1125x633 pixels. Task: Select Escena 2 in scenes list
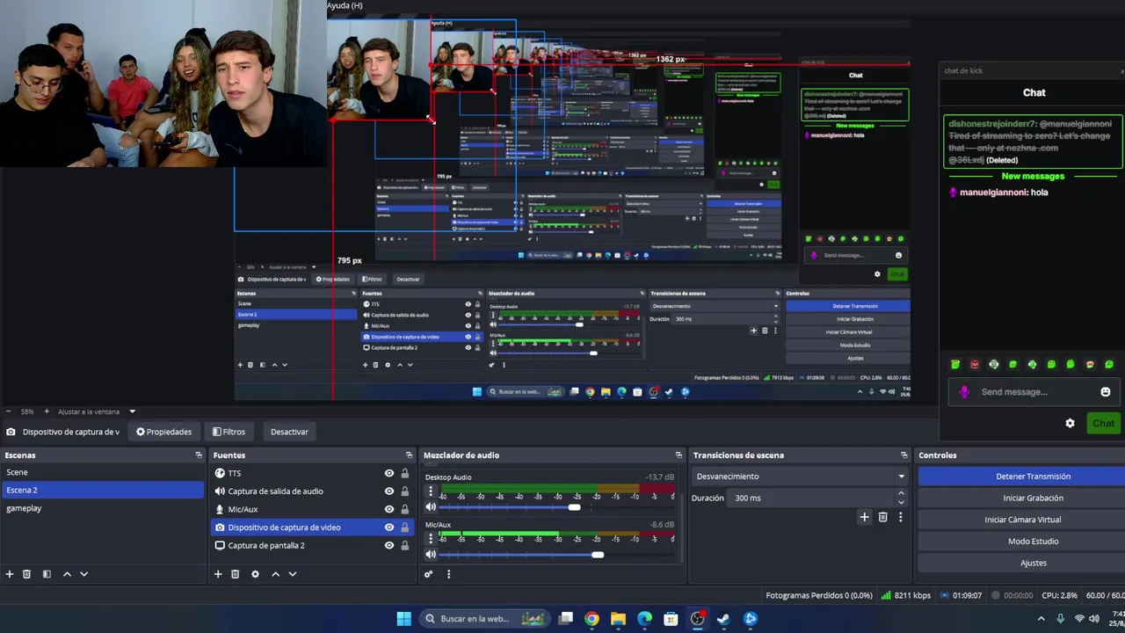102,491
